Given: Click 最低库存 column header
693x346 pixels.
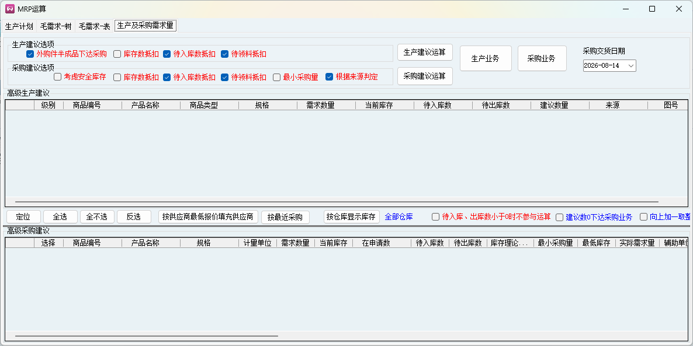Looking at the screenshot, I should click(x=596, y=243).
